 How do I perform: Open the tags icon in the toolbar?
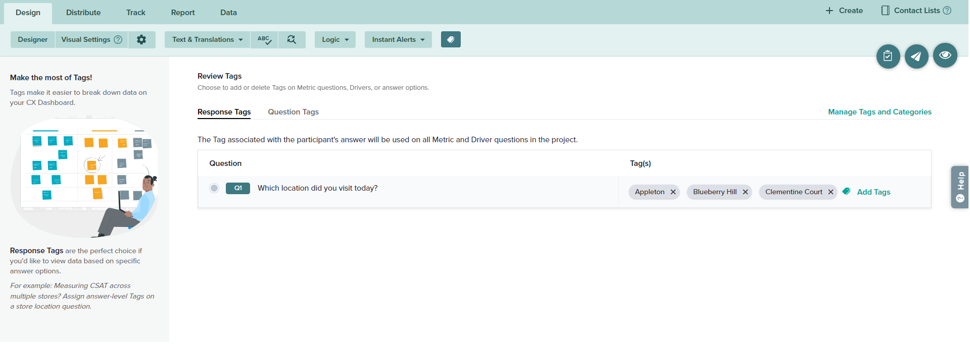click(x=451, y=39)
